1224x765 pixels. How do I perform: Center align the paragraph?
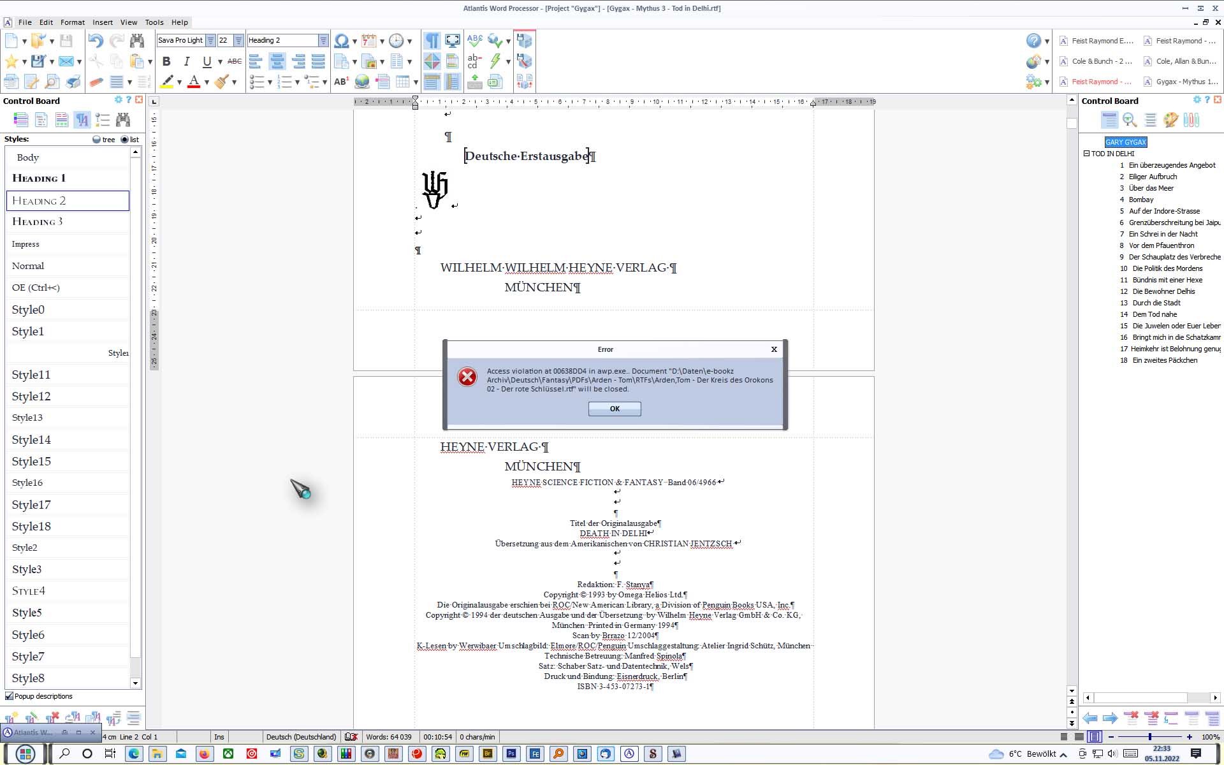277,61
